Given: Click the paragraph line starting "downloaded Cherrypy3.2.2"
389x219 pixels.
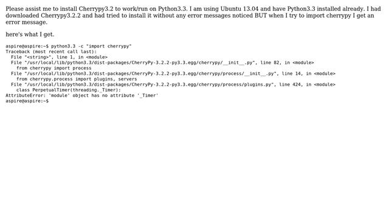Looking at the screenshot, I should 190,16.
